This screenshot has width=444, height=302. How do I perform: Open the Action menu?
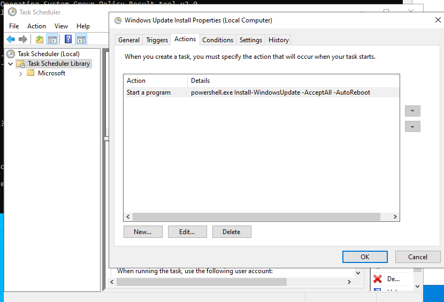tap(36, 26)
